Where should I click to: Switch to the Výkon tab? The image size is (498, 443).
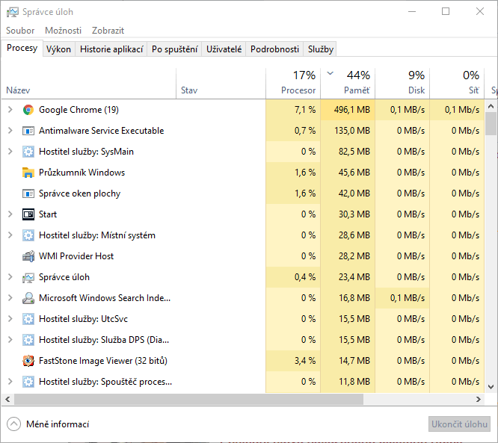point(58,49)
